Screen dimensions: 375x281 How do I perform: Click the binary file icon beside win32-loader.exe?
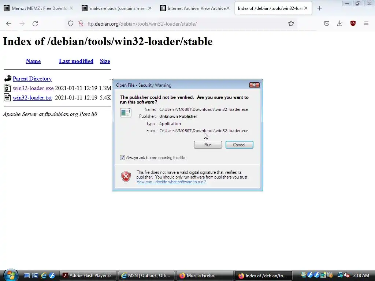7,88
